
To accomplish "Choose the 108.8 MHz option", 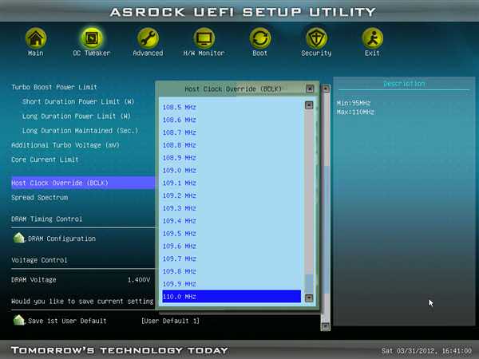I will tap(232, 145).
